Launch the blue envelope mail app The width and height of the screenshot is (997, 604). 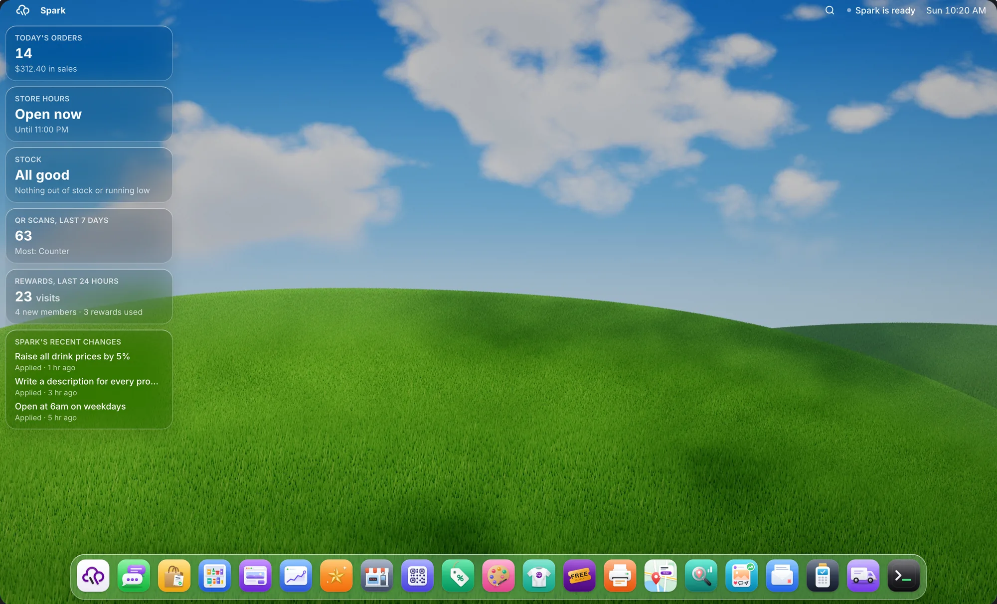pyautogui.click(x=782, y=576)
